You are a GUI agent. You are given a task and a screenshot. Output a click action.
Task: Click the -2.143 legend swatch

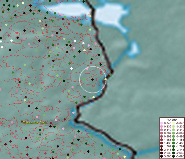tap(174, 150)
